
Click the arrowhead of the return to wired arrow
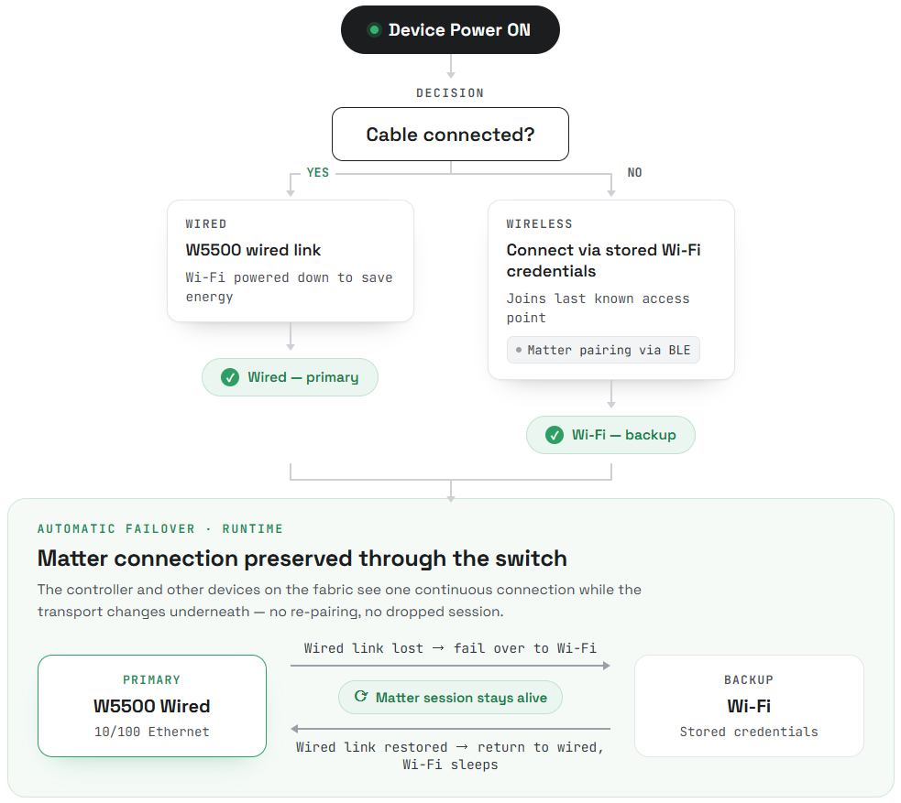294,729
